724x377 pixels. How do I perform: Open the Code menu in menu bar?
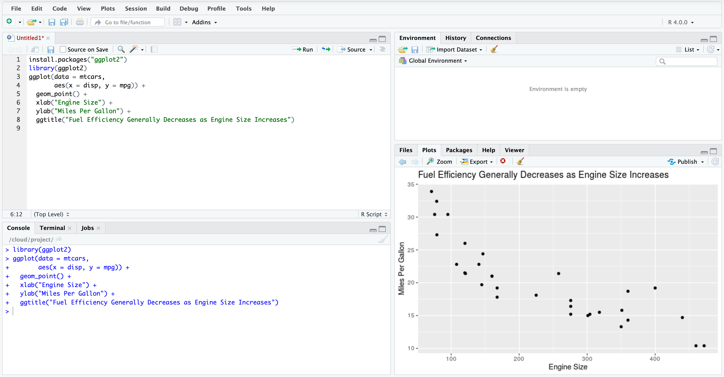[59, 8]
